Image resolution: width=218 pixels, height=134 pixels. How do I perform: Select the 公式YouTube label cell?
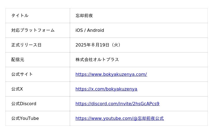[x=25, y=118]
